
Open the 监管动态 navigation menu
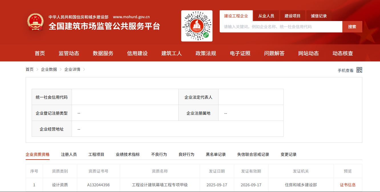tap(69, 53)
